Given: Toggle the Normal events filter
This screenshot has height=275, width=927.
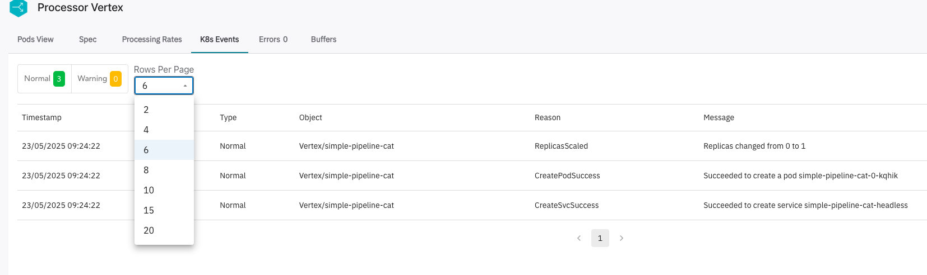Looking at the screenshot, I should click(45, 79).
